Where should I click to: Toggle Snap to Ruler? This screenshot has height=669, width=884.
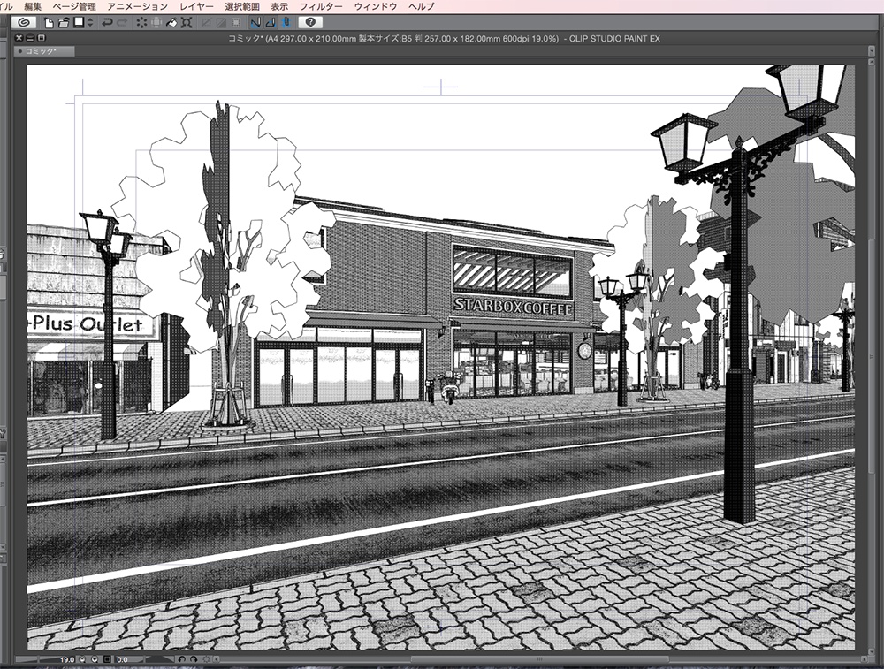(x=256, y=23)
